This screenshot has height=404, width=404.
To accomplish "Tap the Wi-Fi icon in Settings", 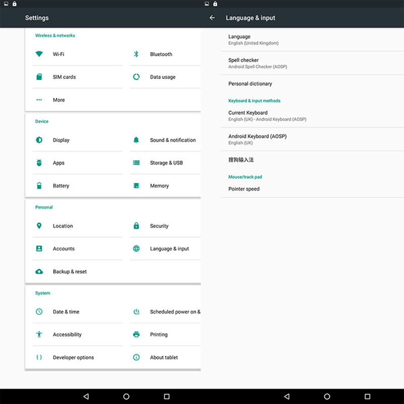I will pyautogui.click(x=39, y=54).
